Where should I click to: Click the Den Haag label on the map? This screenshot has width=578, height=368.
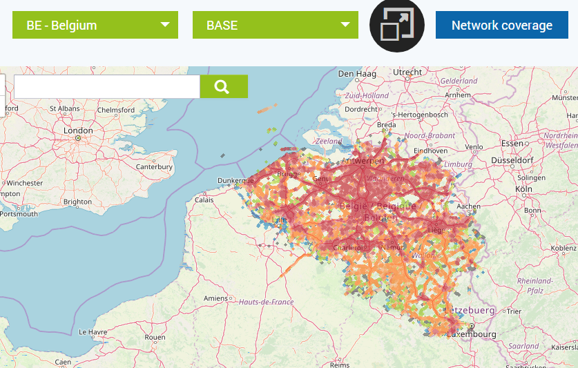click(357, 74)
